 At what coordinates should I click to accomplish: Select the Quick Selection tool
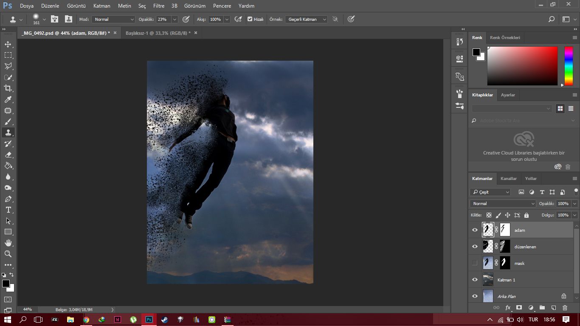(8, 77)
